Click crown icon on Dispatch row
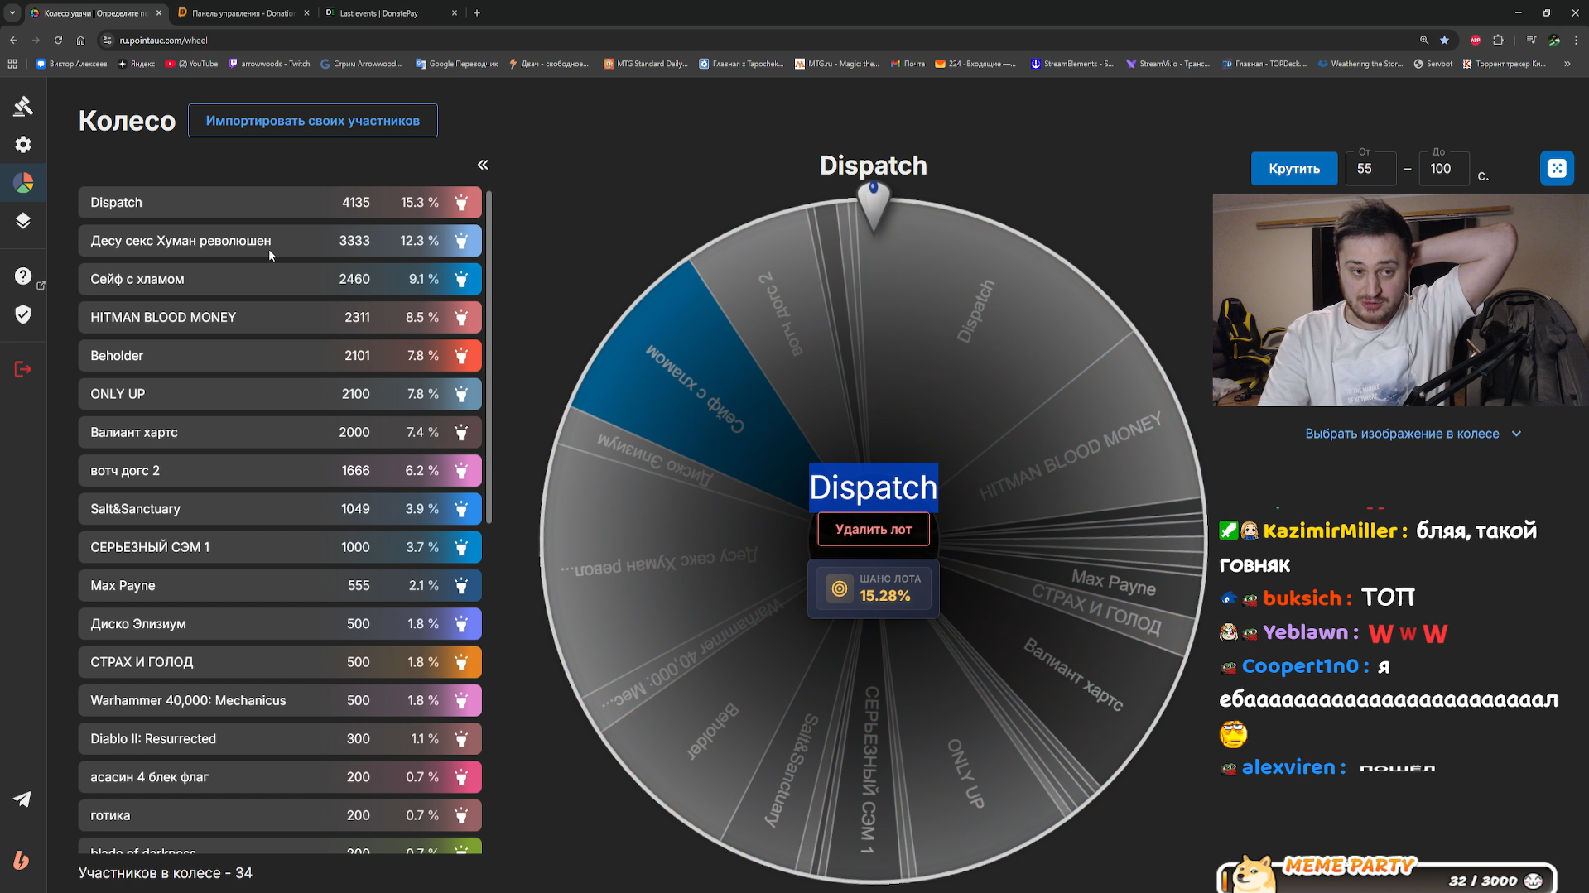The height and width of the screenshot is (893, 1589). pyautogui.click(x=461, y=203)
